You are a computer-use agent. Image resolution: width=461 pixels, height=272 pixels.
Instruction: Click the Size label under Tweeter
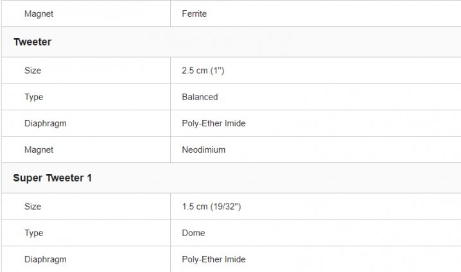point(33,71)
